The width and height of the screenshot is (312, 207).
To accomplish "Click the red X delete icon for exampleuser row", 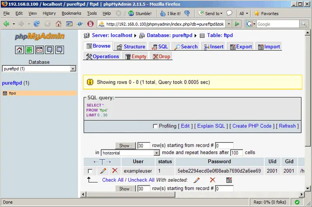I will point(115,170).
